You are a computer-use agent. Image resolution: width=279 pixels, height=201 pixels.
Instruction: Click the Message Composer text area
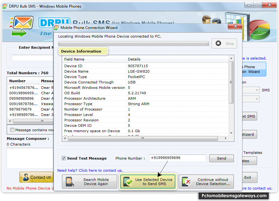pos(30,158)
